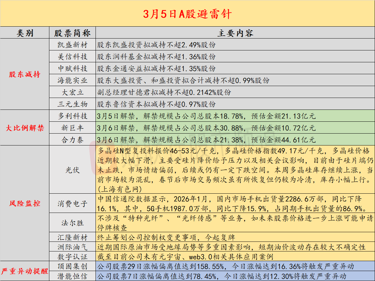Click the 潜能恒信 stock cell

pos(72,276)
